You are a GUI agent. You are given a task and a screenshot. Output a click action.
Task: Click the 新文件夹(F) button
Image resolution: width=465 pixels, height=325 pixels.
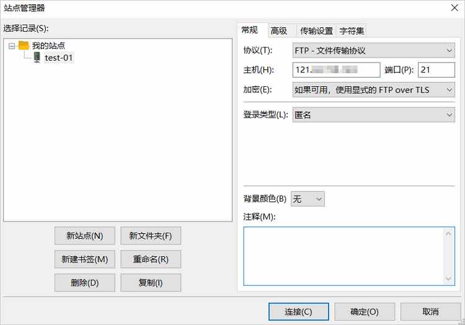point(151,236)
